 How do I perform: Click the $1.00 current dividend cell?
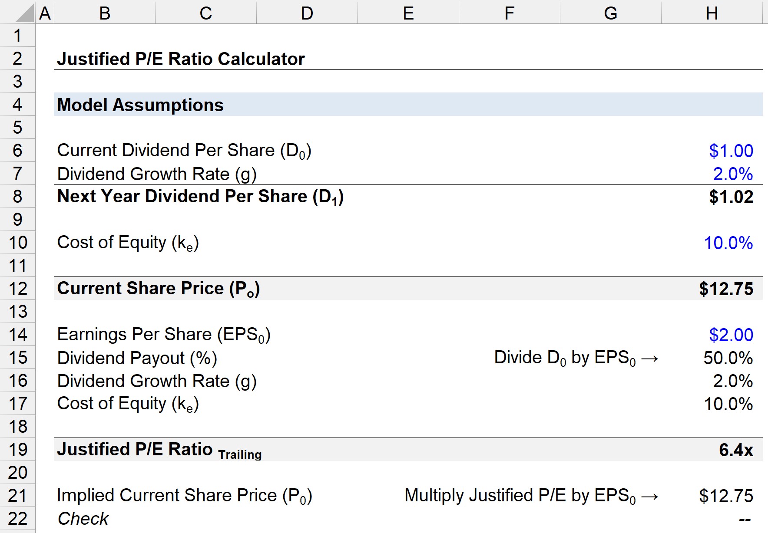712,151
